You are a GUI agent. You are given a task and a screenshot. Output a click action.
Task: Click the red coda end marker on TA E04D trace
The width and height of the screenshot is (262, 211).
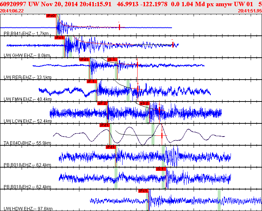162,135
